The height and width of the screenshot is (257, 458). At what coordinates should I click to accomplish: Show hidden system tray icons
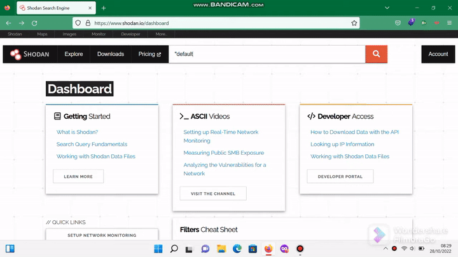click(385, 249)
